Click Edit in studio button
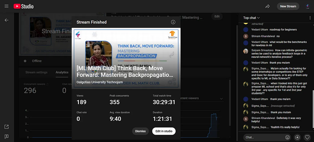314x142 pixels. point(164,131)
